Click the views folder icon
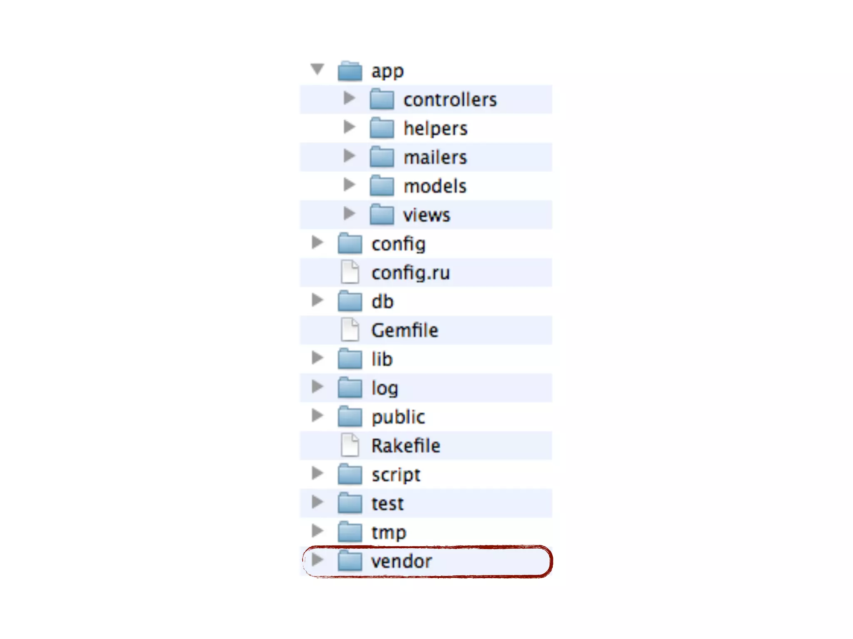Screen dimensions: 853x639 tap(382, 214)
